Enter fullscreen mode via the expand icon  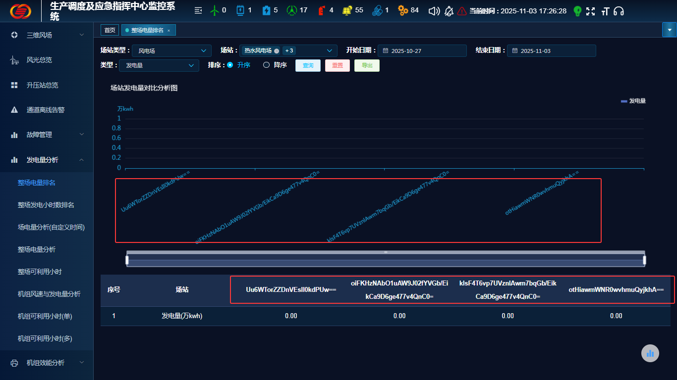click(x=590, y=11)
